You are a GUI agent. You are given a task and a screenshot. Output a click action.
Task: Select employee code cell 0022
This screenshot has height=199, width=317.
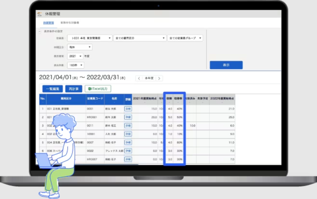(95, 151)
